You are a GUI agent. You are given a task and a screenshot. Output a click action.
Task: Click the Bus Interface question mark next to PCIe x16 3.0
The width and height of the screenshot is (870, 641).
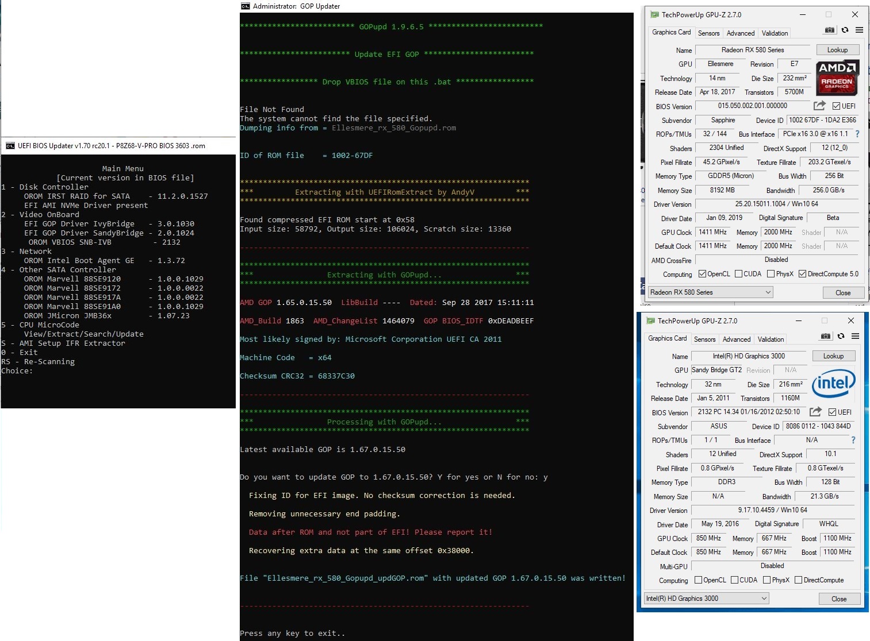pyautogui.click(x=857, y=134)
